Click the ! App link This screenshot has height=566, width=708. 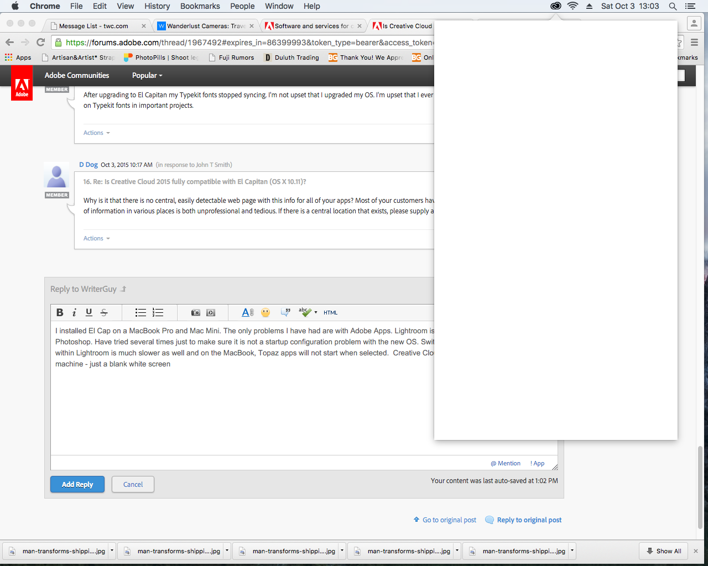537,463
